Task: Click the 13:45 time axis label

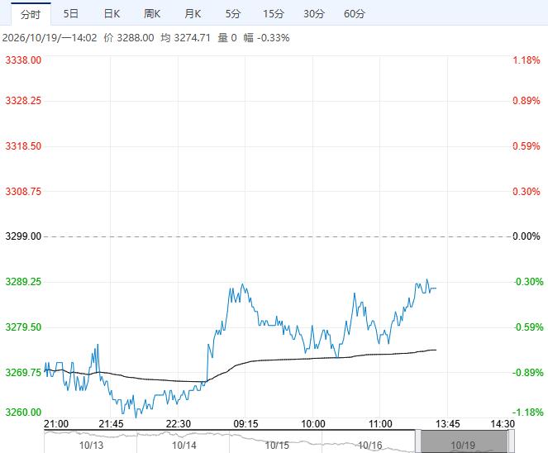Action: [448, 424]
